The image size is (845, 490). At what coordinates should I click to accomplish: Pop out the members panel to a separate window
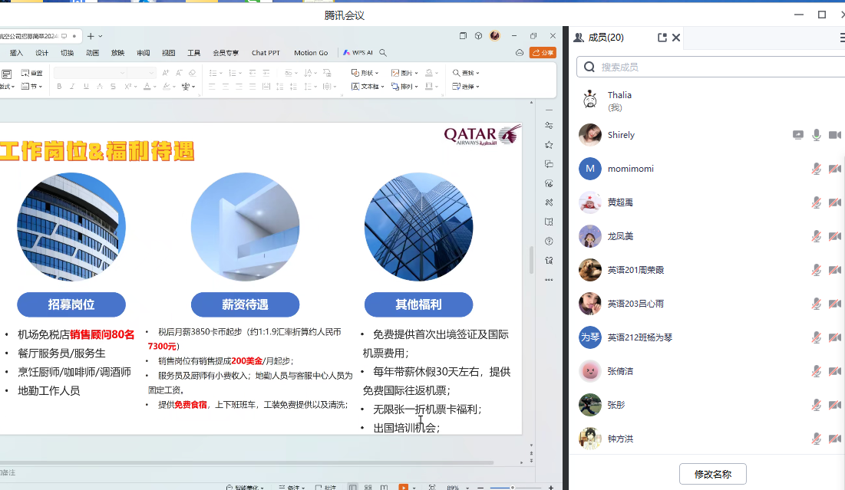[662, 38]
